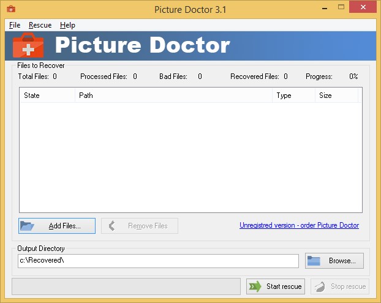Viewport: 381px width, 303px height.
Task: Click the Add Files... button
Action: (x=57, y=226)
